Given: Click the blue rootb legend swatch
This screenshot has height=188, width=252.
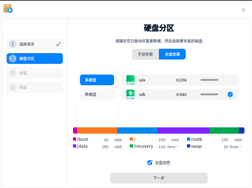Looking at the screenshot, I should (x=189, y=139).
